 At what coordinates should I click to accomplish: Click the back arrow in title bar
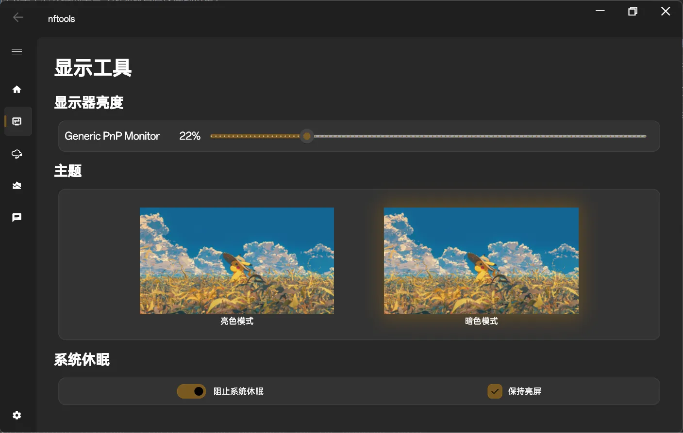pyautogui.click(x=18, y=17)
